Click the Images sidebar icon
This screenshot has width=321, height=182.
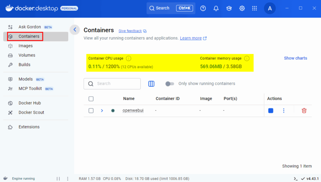click(x=10, y=46)
